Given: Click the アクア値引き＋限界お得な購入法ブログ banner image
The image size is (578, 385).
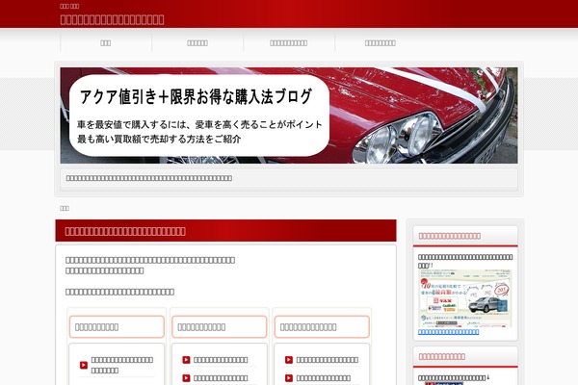Looking at the screenshot, I should tap(289, 115).
